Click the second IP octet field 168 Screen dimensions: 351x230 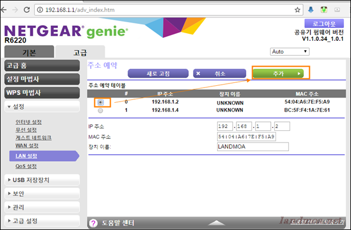coord(244,126)
